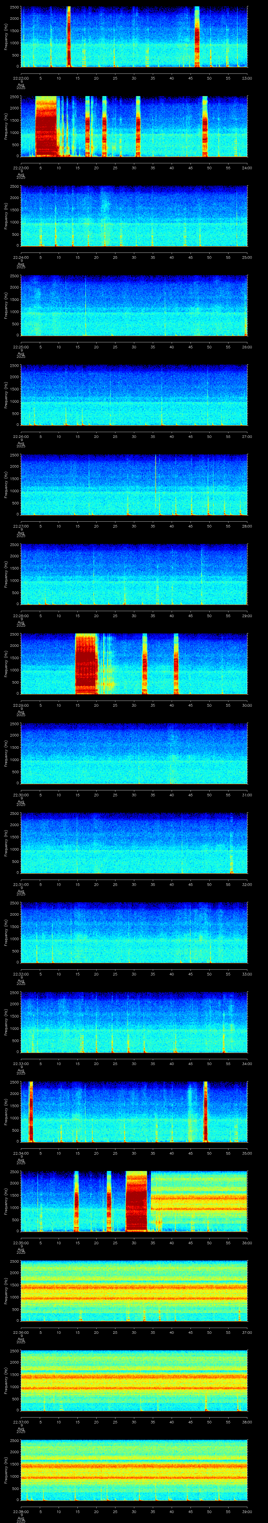Click the 22:23:00 time axis label
The height and width of the screenshot is (1523, 268).
pos(21,168)
